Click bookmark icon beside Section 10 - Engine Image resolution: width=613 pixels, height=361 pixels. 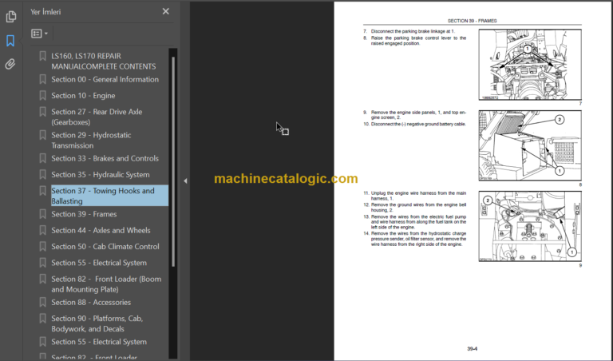pyautogui.click(x=43, y=95)
